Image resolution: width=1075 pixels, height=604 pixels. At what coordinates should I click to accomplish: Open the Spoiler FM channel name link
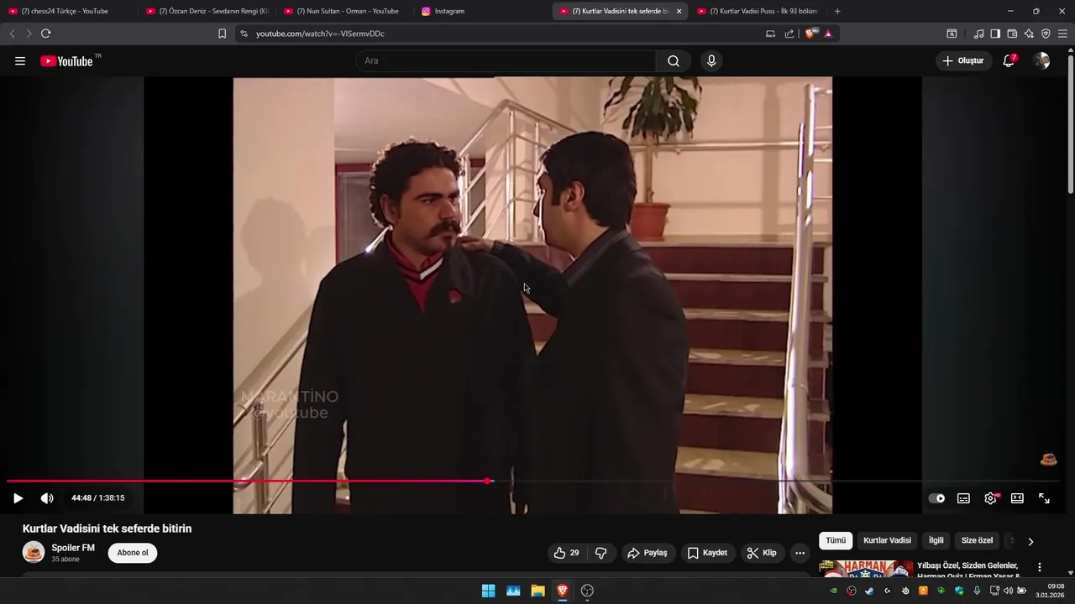point(73,548)
